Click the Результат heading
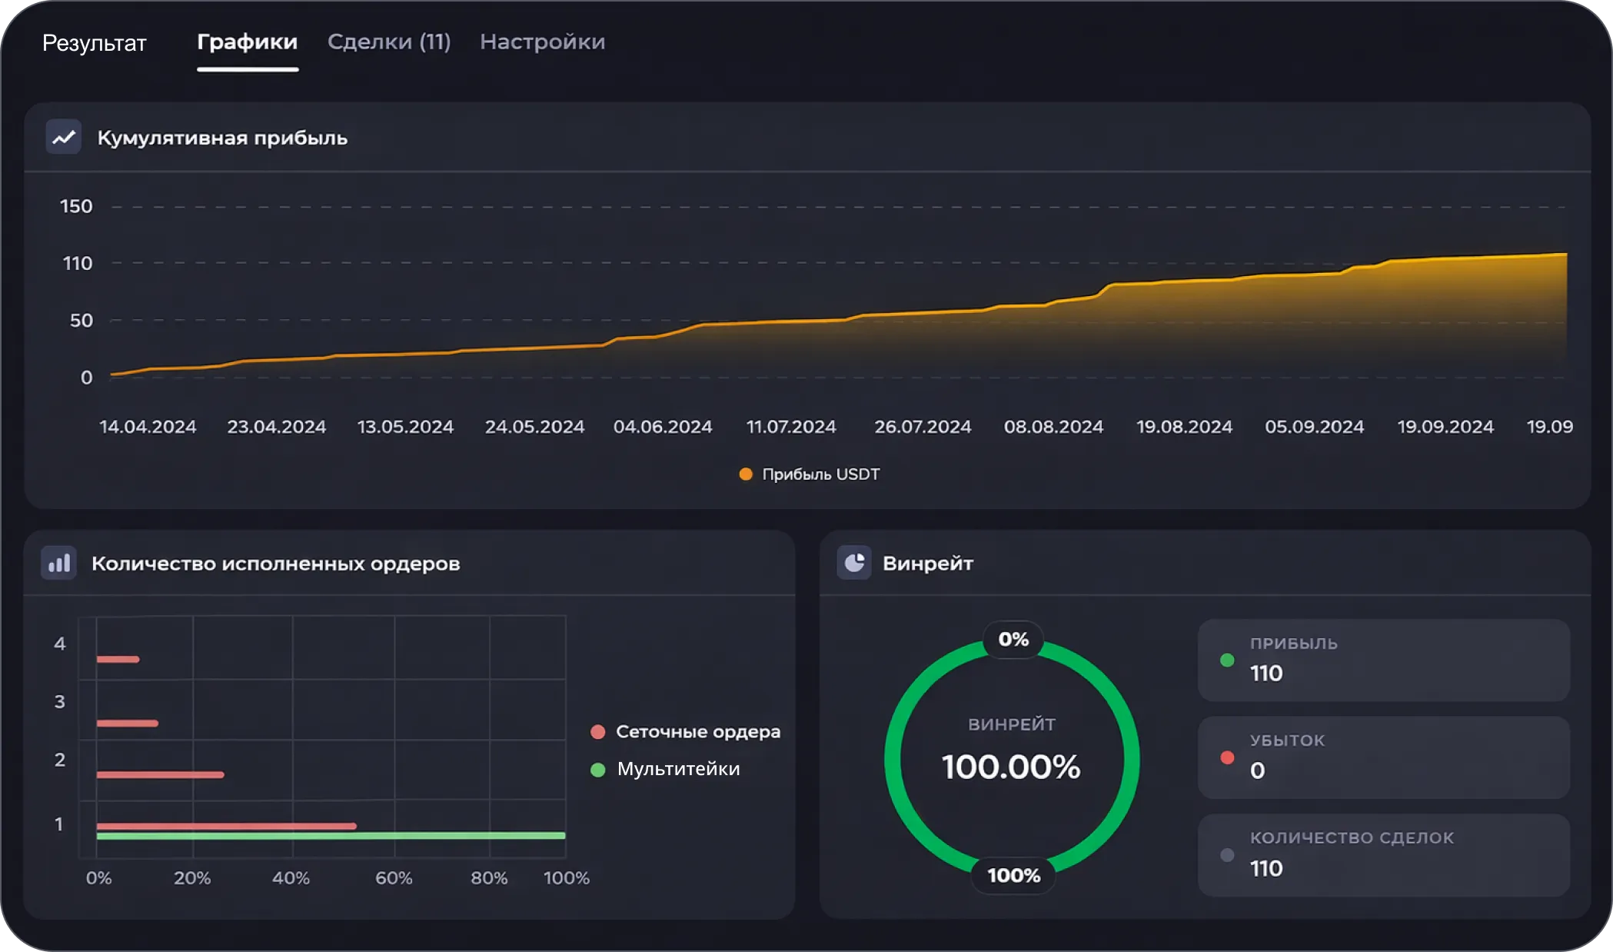The image size is (1613, 952). point(94,43)
